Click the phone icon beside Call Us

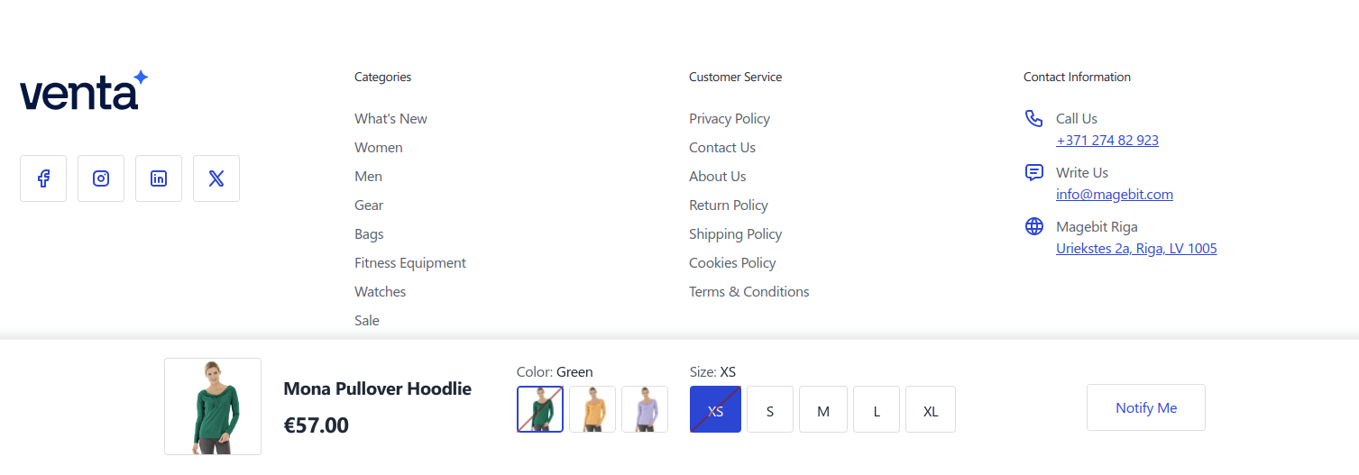(x=1033, y=119)
